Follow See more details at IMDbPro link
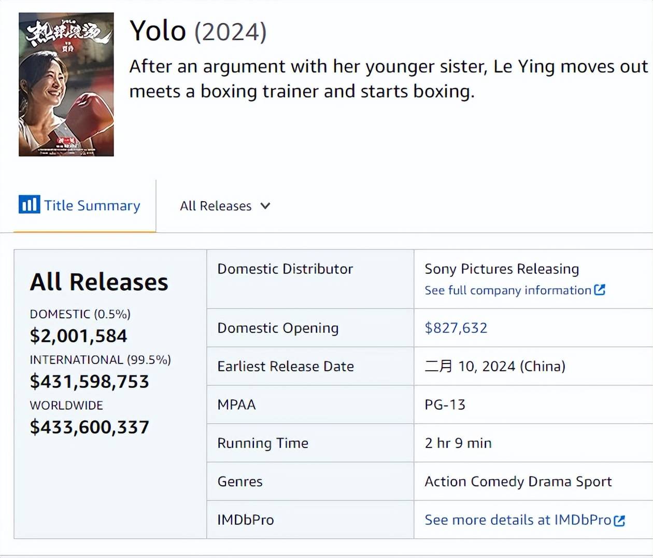 [518, 520]
